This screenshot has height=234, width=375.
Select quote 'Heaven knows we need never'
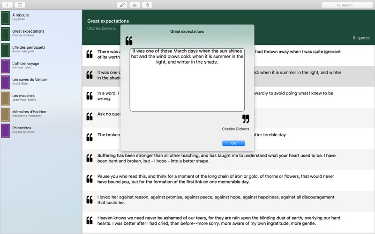(219, 220)
